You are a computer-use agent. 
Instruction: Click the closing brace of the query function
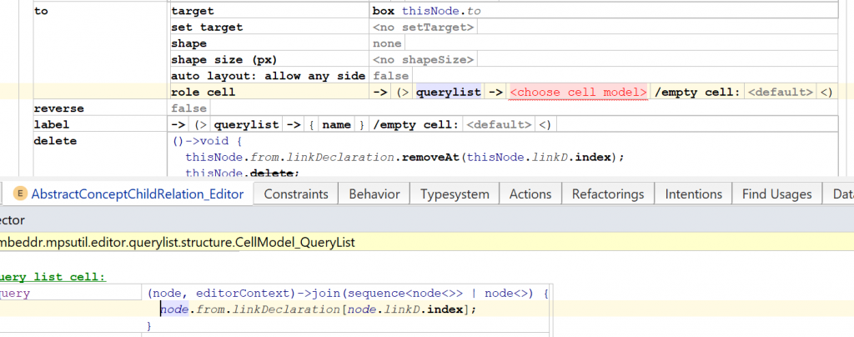150,326
